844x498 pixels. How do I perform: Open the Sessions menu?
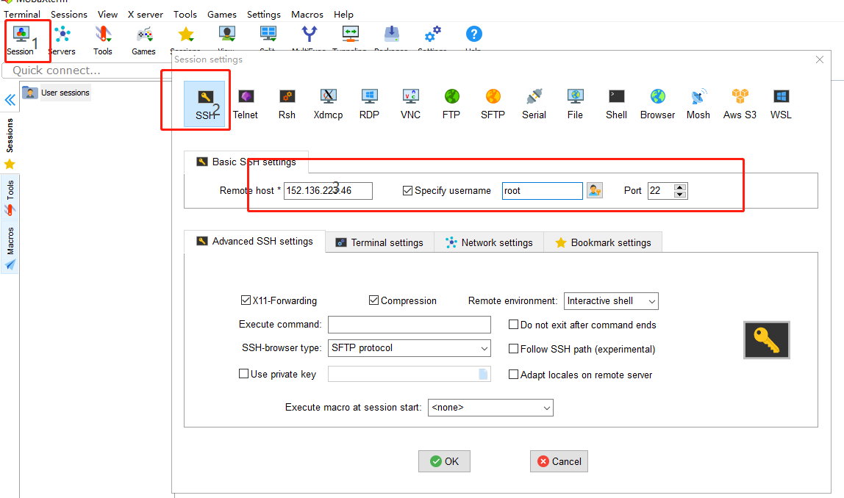point(69,15)
